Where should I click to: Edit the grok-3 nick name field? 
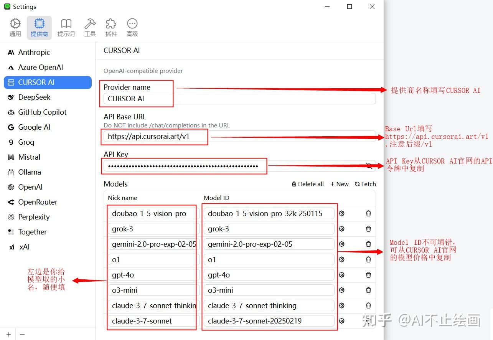pyautogui.click(x=154, y=229)
